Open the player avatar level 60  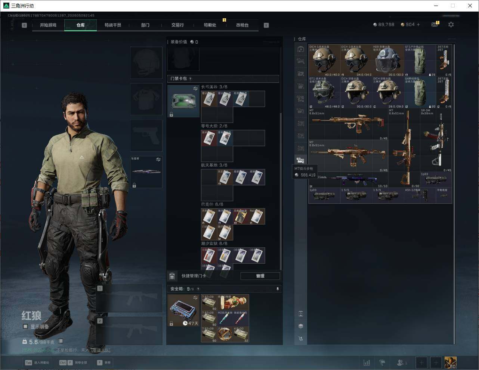click(450, 363)
